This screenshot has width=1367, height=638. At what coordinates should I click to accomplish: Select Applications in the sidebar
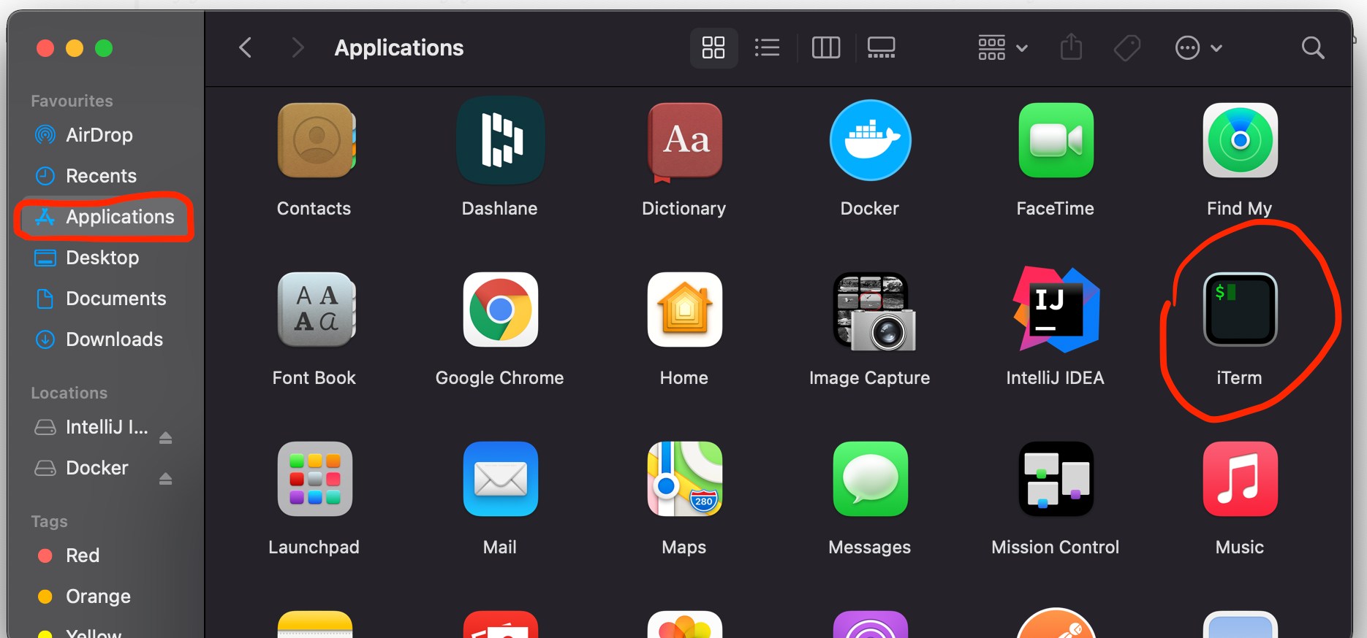tap(105, 217)
